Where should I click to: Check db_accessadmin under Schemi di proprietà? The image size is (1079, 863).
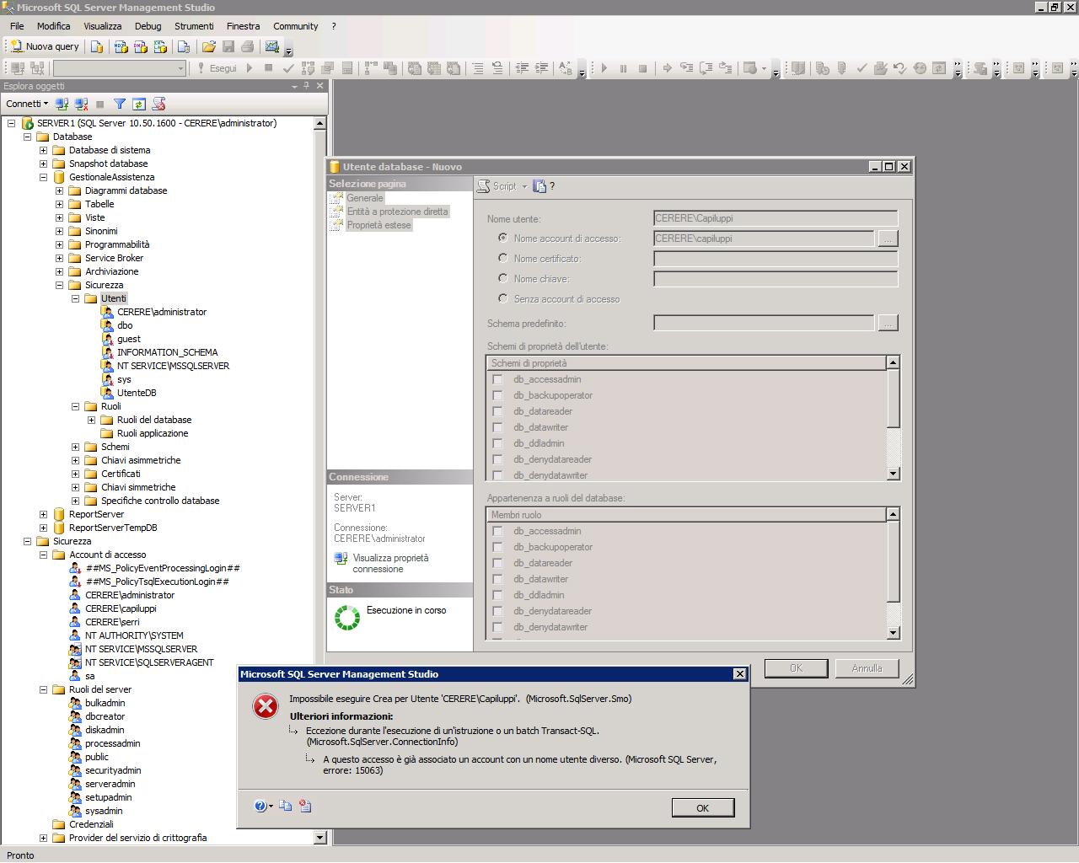[x=497, y=379]
